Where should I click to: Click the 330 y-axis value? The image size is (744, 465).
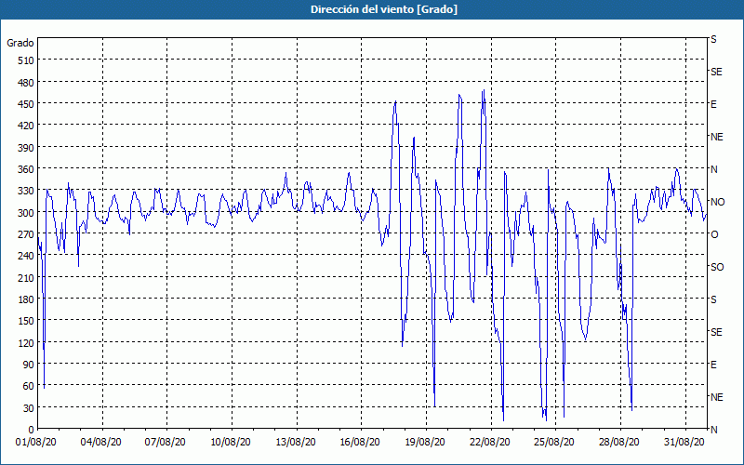click(26, 191)
